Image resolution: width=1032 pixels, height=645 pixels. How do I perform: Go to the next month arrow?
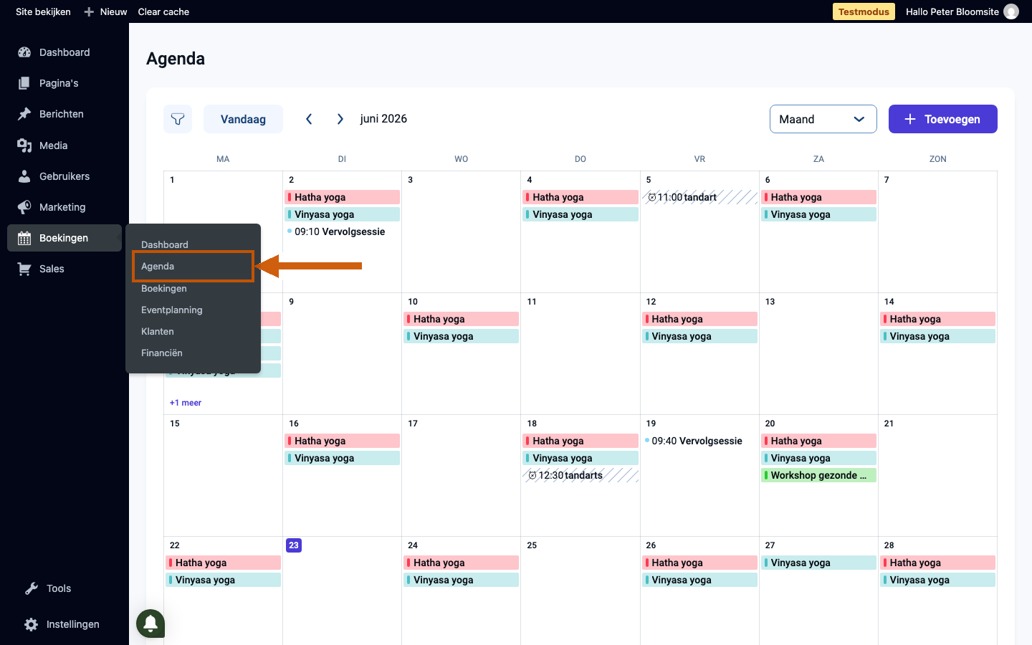pyautogui.click(x=340, y=119)
